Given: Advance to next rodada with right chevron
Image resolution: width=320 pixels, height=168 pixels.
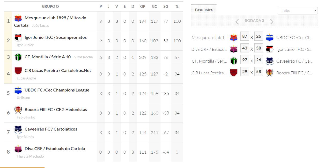Looking at the screenshot, I should pyautogui.click(x=272, y=21).
